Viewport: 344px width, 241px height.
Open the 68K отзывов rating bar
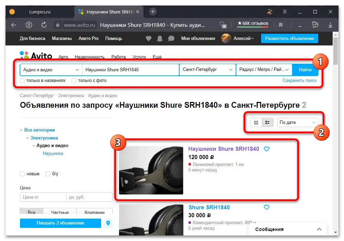click(253, 24)
